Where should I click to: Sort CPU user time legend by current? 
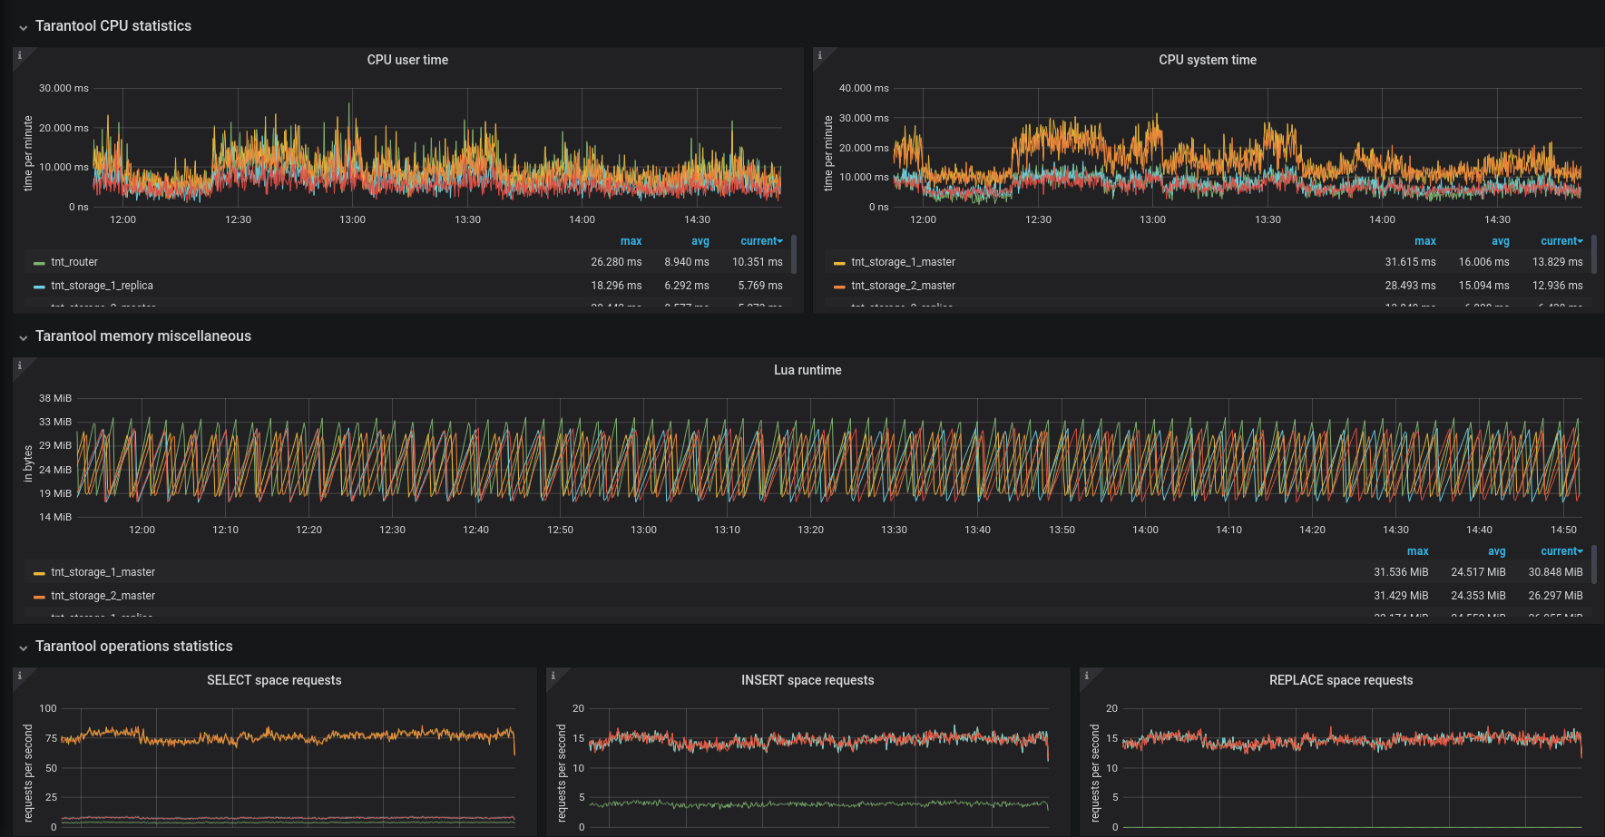coord(761,241)
